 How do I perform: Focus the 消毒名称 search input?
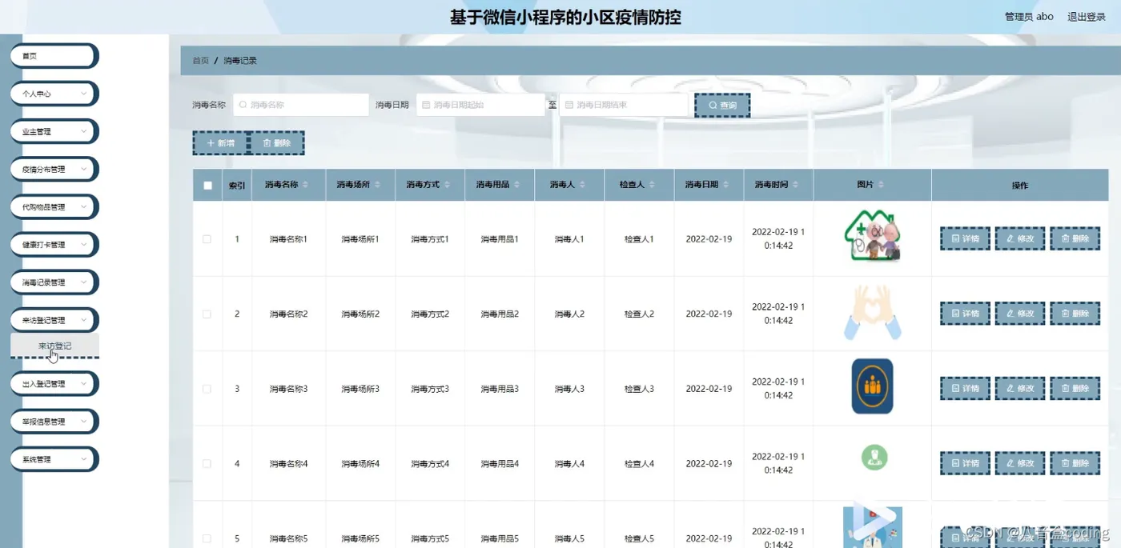(x=301, y=105)
